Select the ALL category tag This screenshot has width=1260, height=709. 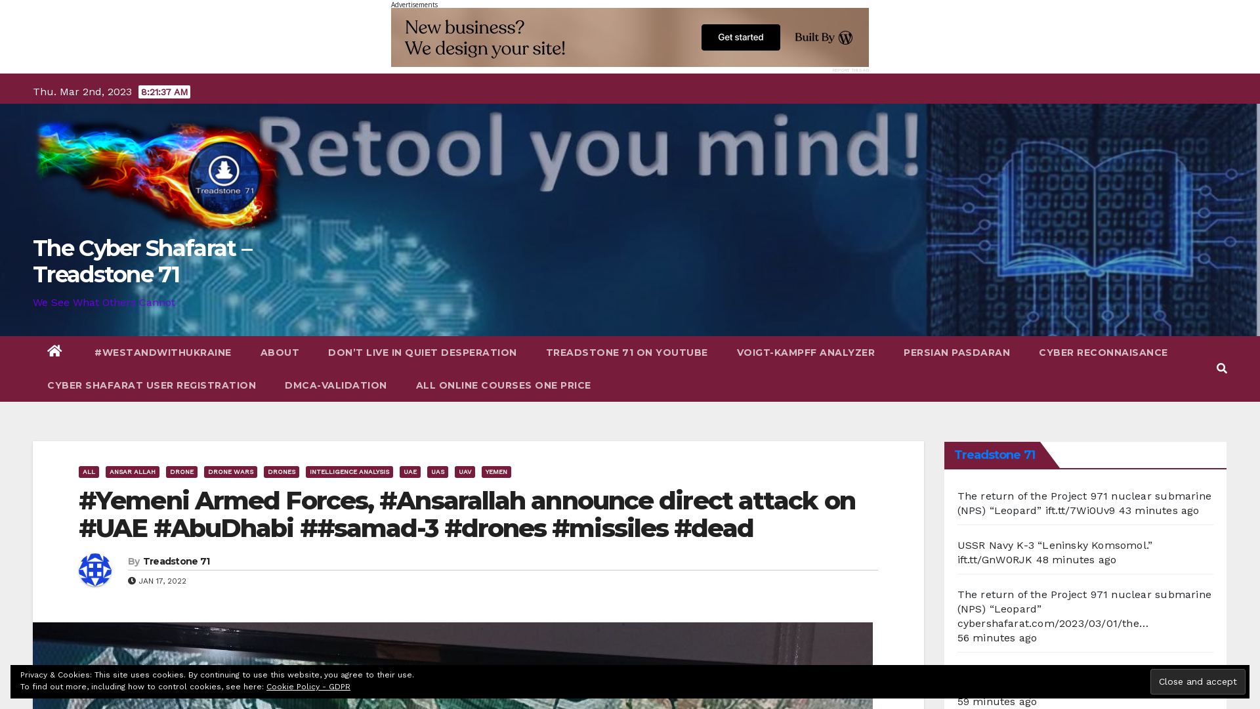coord(89,472)
